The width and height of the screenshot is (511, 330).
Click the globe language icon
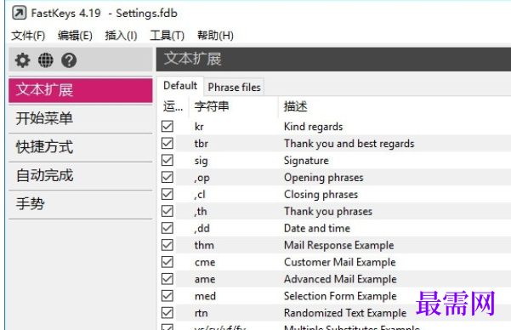(46, 60)
